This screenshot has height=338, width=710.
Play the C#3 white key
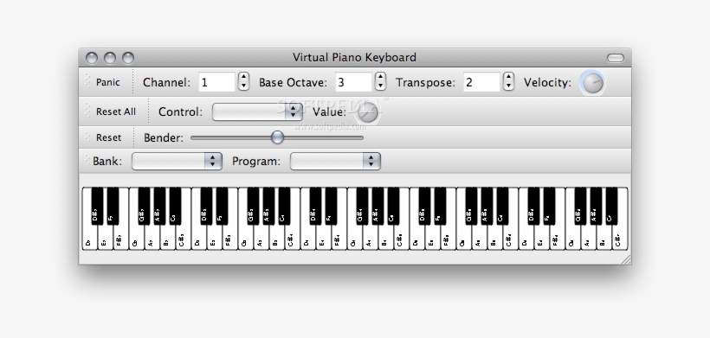(x=184, y=238)
